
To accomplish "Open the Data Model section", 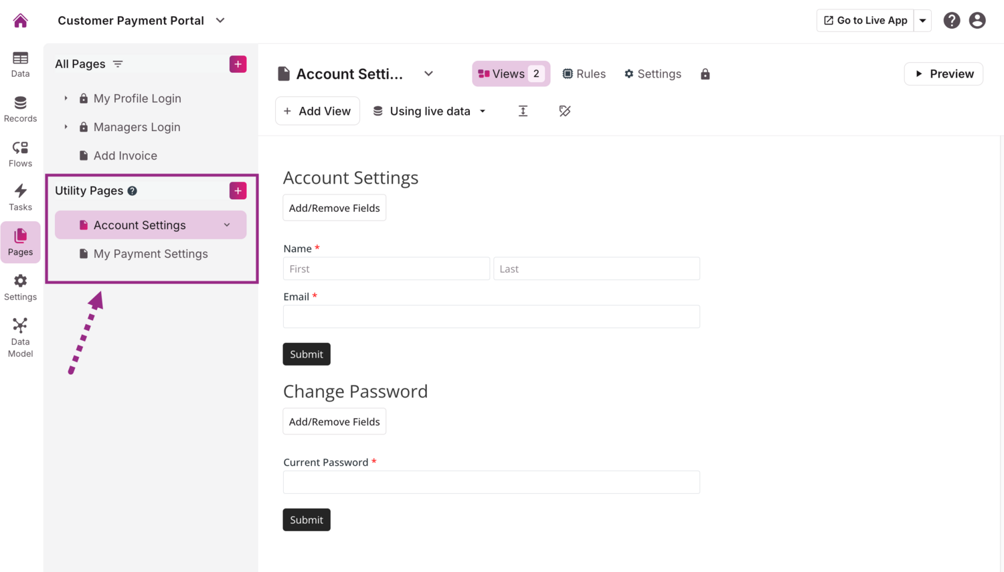I will point(20,337).
